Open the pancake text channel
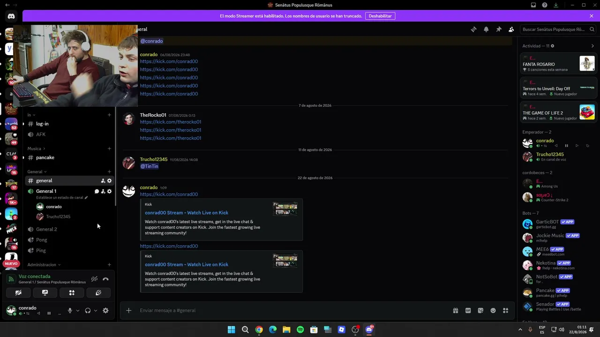Viewport: 600px width, 337px height. pyautogui.click(x=69, y=157)
